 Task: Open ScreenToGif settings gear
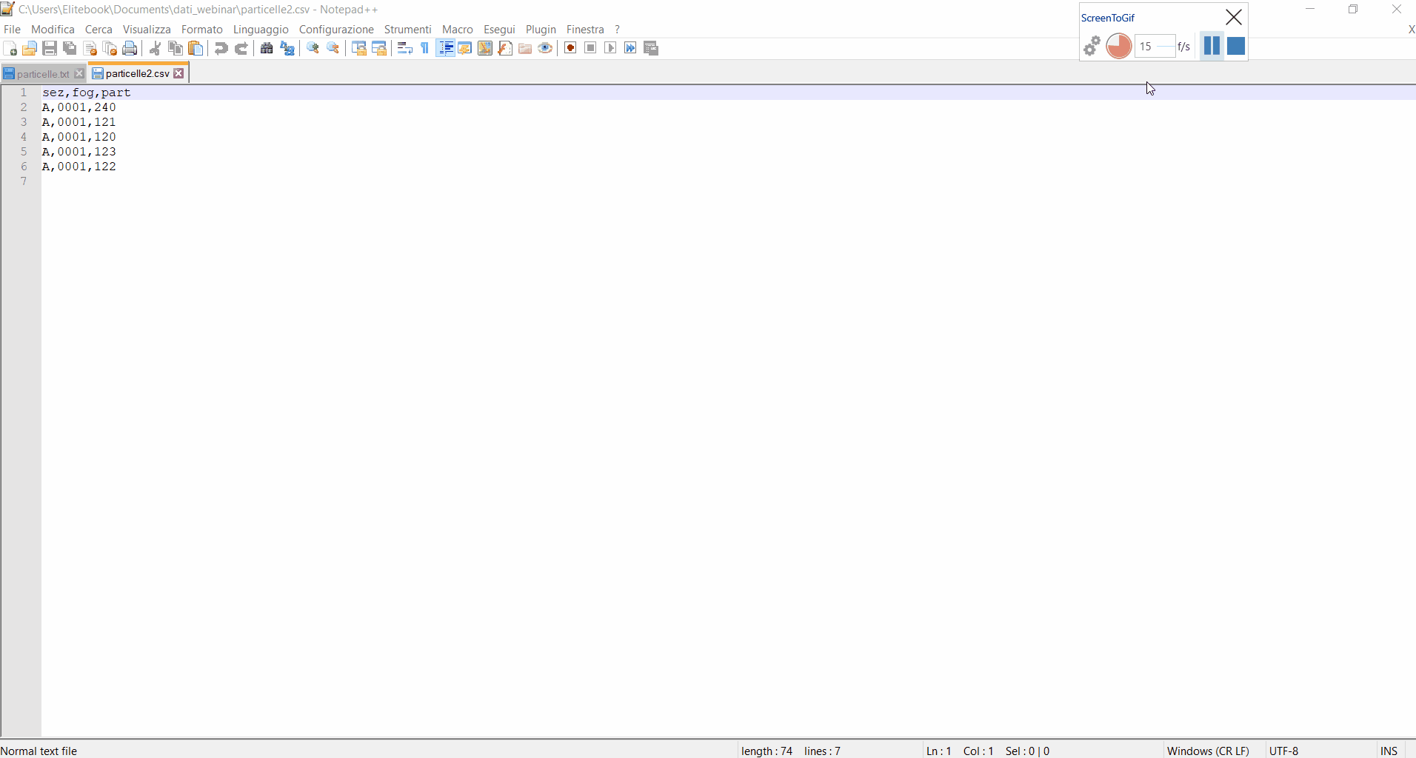pyautogui.click(x=1092, y=47)
